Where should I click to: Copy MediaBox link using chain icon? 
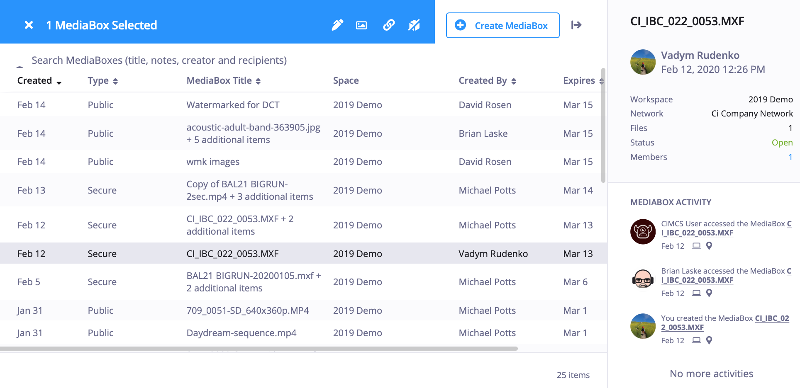point(389,25)
